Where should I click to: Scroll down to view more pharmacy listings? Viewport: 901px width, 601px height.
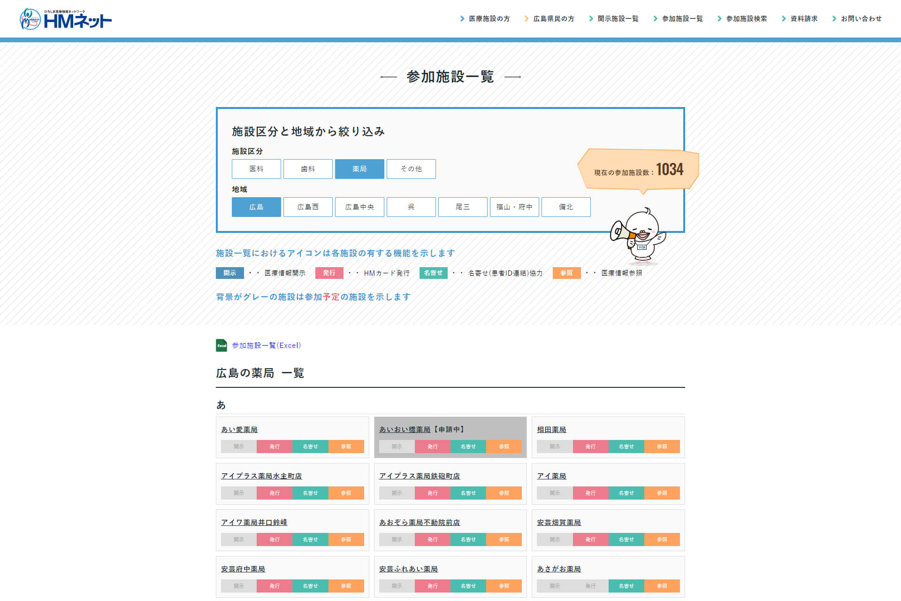(x=450, y=503)
